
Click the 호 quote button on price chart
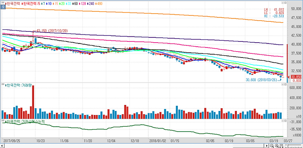pyautogui.click(x=3, y=7)
